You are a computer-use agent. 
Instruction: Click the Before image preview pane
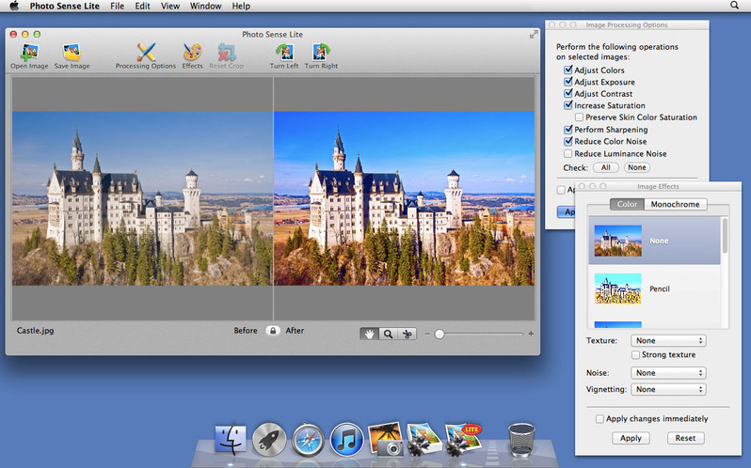coord(142,198)
